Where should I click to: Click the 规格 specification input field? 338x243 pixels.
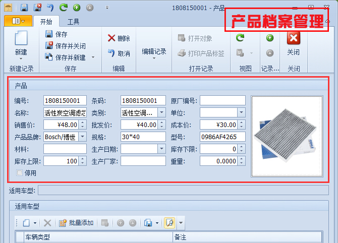pyautogui.click(x=143, y=137)
